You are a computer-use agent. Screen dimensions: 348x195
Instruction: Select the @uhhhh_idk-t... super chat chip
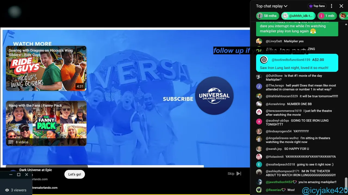click(298, 16)
